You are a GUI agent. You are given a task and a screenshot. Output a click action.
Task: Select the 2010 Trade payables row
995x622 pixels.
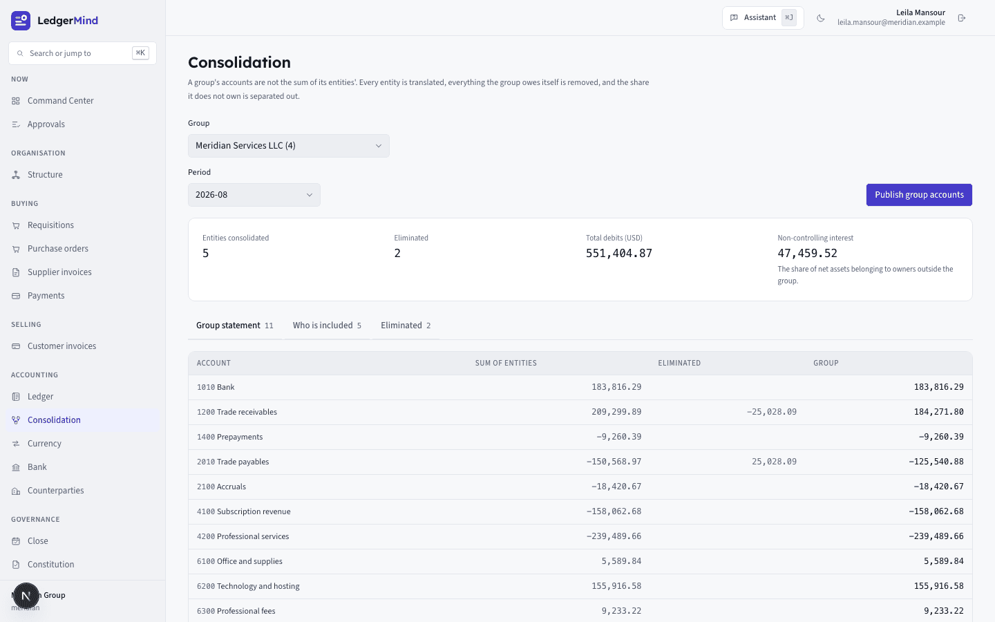[580, 462]
